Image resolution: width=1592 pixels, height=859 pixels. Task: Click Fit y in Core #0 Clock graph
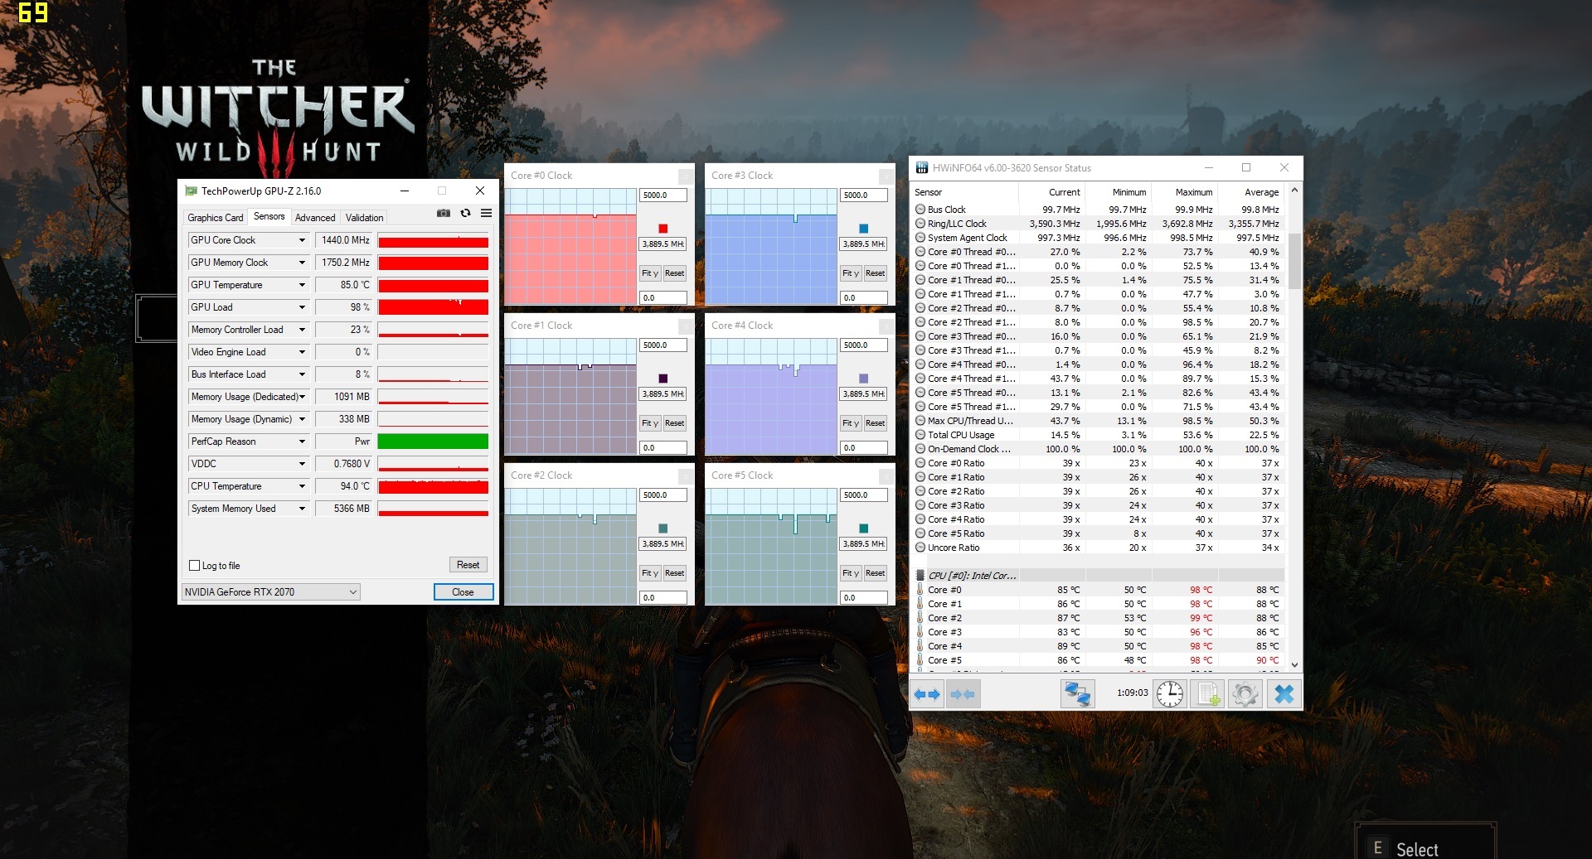(649, 273)
